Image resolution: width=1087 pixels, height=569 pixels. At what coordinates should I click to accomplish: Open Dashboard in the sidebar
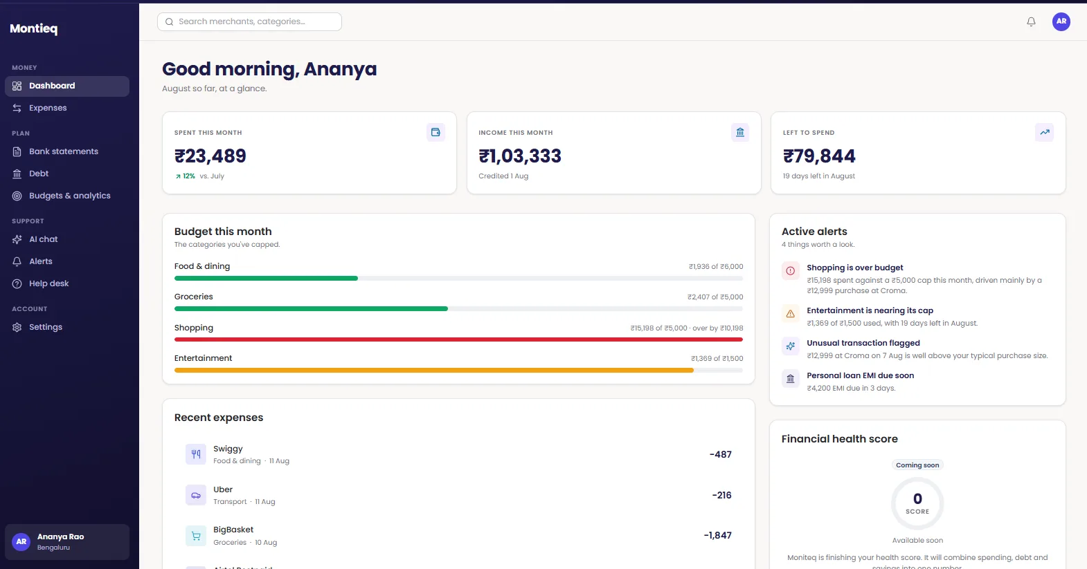tap(67, 86)
